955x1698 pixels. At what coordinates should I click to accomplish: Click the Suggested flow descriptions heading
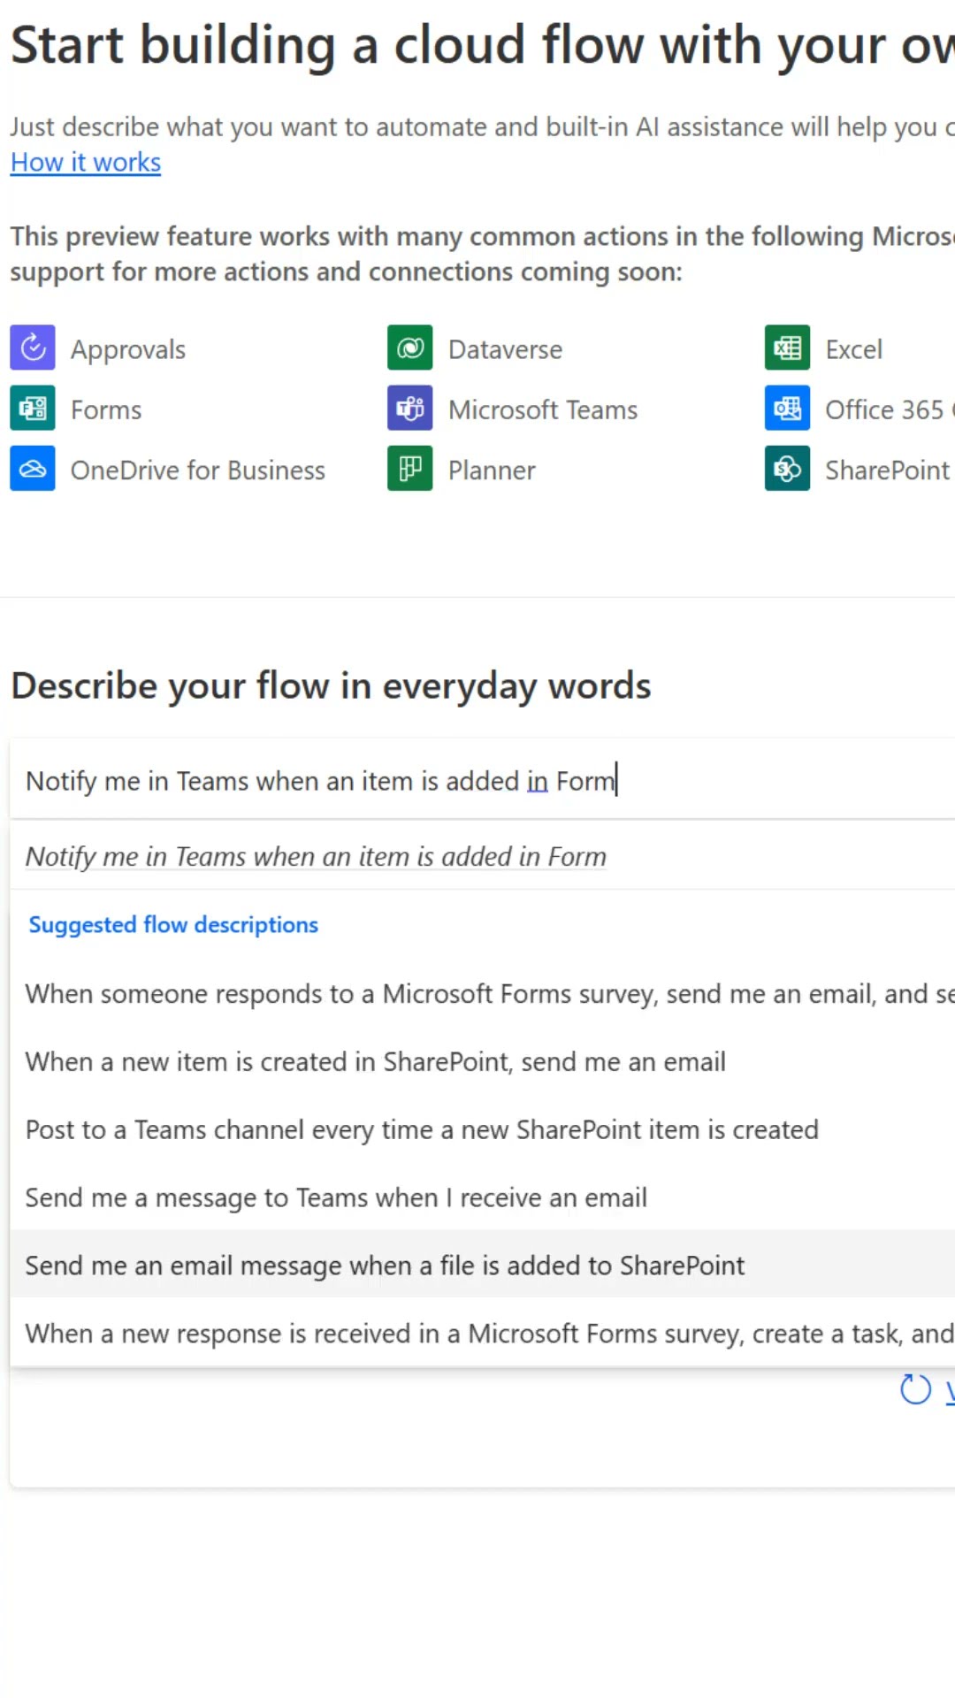tap(173, 925)
